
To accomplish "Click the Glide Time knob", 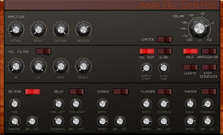I will [164, 68].
